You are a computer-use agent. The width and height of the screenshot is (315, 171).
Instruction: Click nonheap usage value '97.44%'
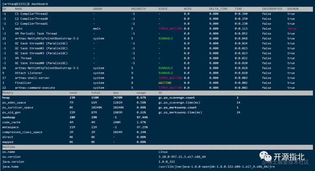[142, 117]
